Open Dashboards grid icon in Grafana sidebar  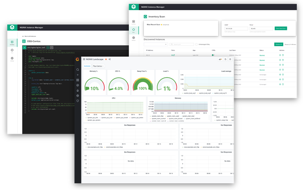[x=78, y=80]
